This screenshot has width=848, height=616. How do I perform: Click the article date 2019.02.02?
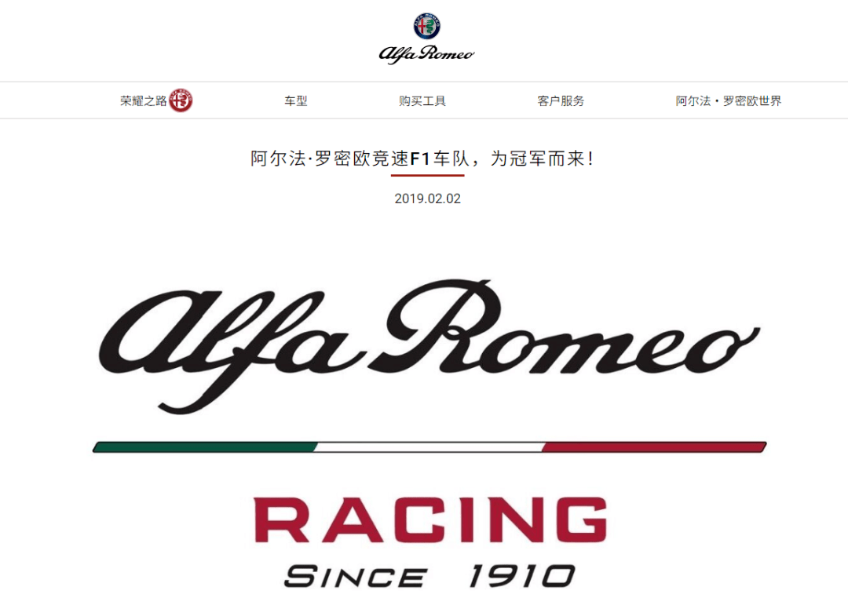click(427, 199)
